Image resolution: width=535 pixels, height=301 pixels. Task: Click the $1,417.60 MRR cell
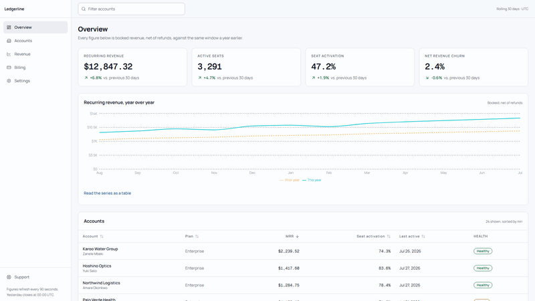pyautogui.click(x=289, y=268)
